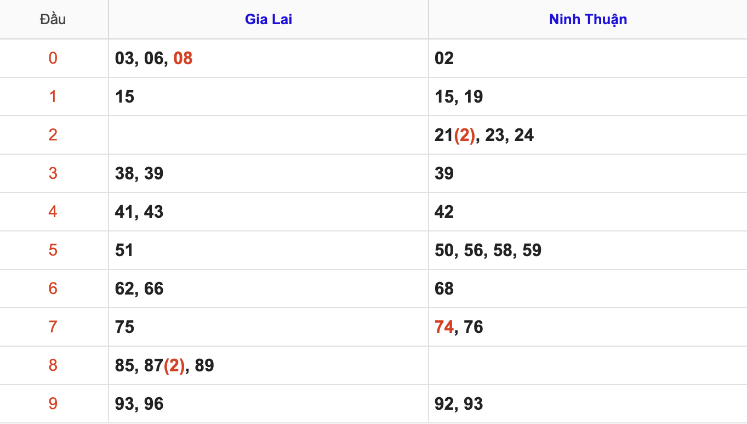Viewport: 747px width, 424px height.
Task: Click the Ninh Thuận cell showing 92, 93
Action: coord(459,404)
